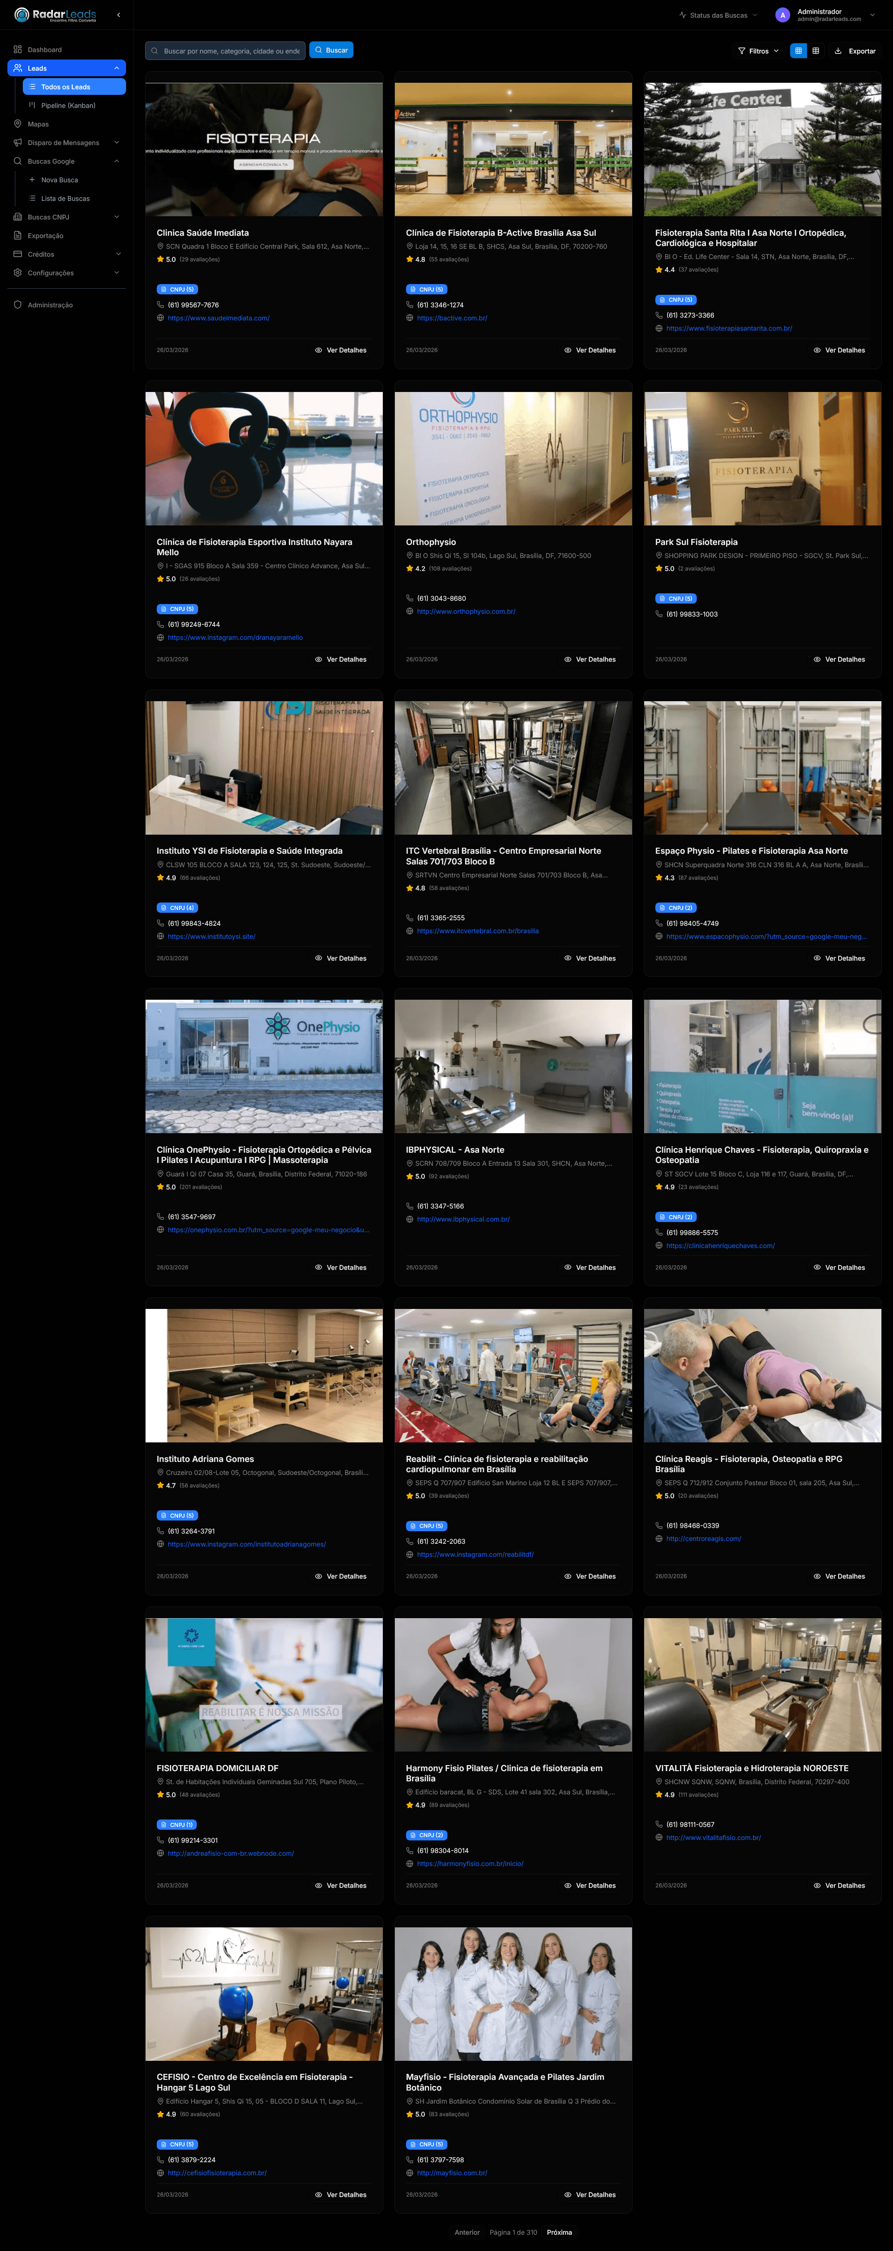Click CNPJ (5) badge on CEFISIO card
Viewport: 893px width, 2251px height.
[x=177, y=2145]
